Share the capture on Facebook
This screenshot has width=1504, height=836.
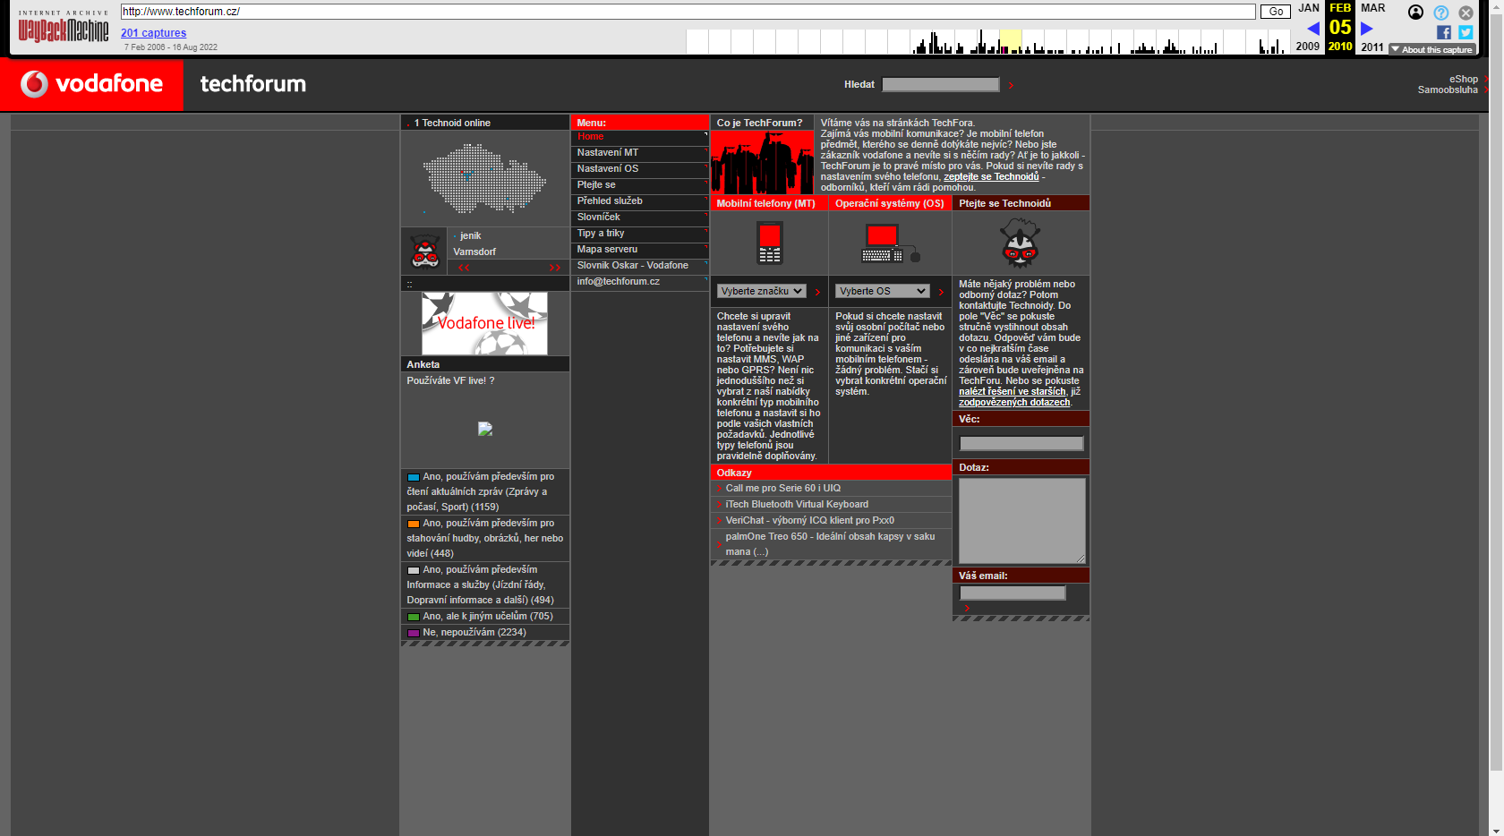point(1443,32)
